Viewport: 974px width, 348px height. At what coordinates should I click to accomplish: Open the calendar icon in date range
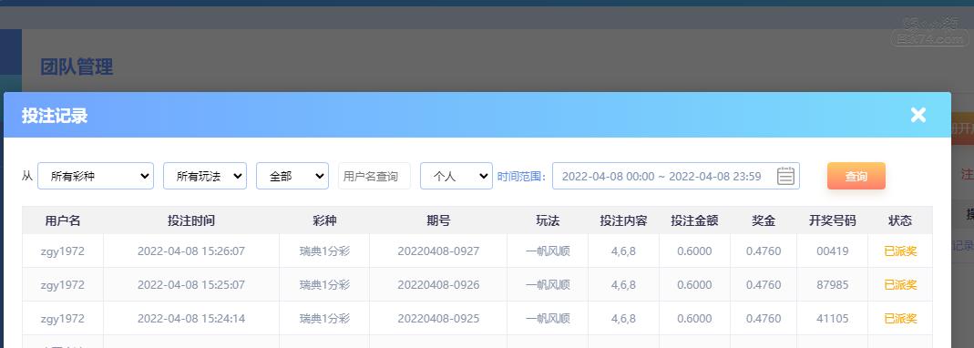coord(785,176)
